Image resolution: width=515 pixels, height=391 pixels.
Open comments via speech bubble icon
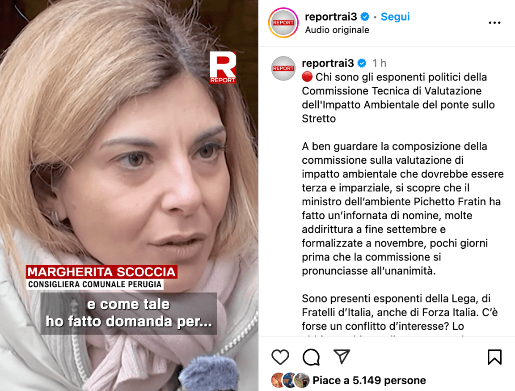pyautogui.click(x=311, y=357)
